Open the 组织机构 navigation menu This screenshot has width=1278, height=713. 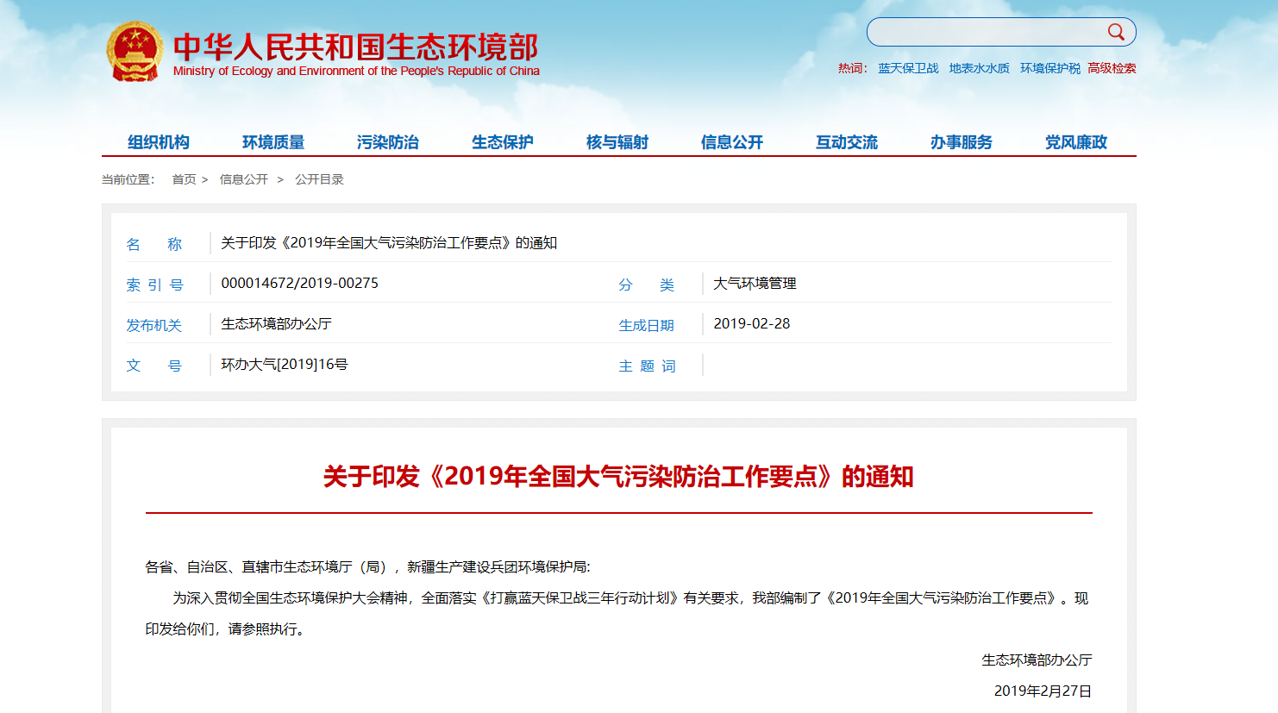tap(159, 142)
